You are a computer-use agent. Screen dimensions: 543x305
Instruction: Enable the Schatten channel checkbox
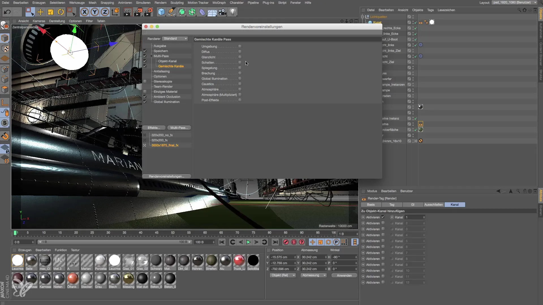point(240,62)
